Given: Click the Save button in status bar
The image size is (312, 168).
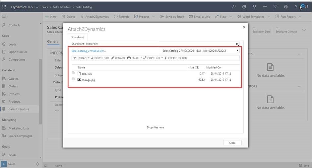Looking at the screenshot, I should [x=304, y=165].
